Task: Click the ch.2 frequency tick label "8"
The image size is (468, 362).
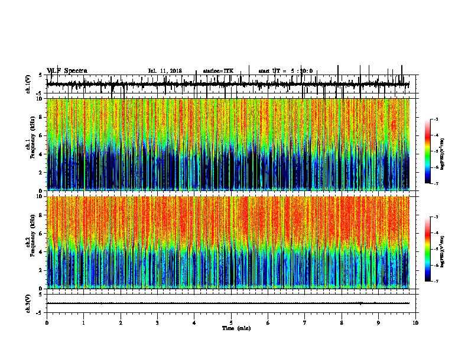Action: (41, 215)
